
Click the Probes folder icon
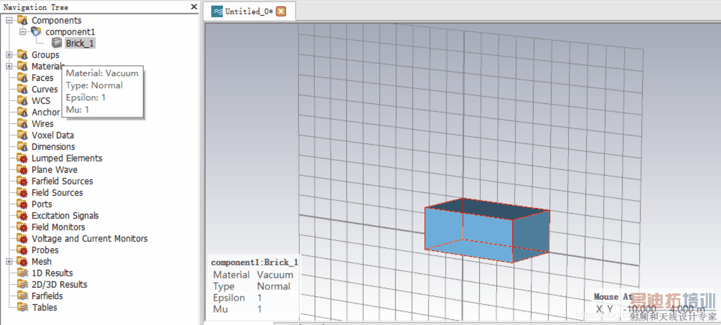click(x=22, y=250)
